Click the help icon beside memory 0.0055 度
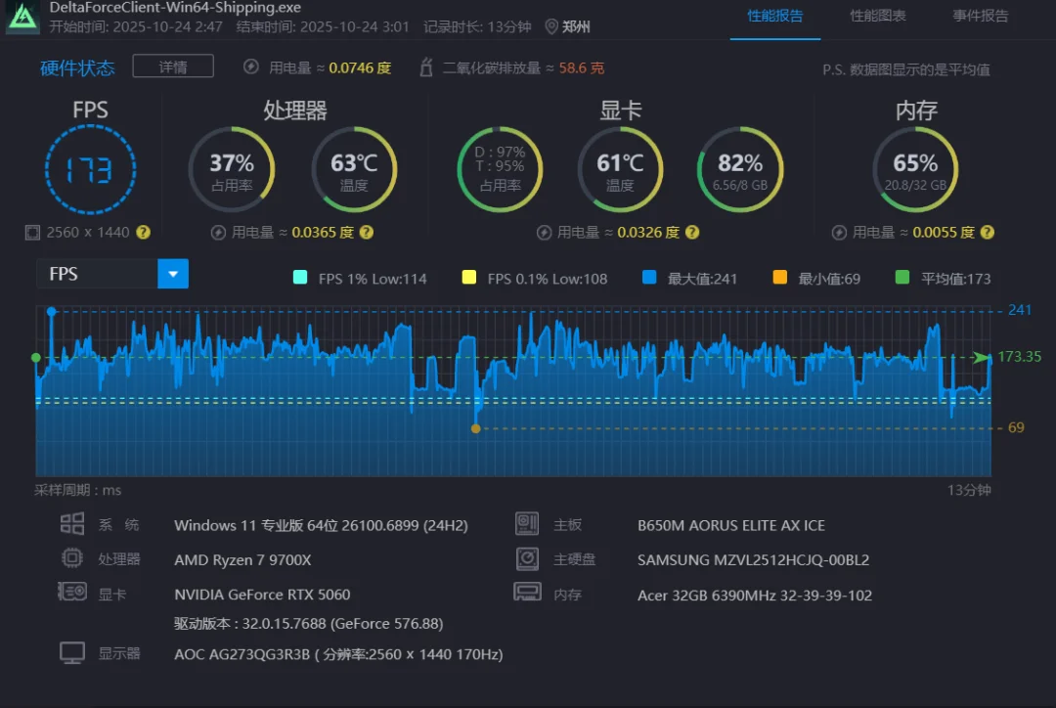The height and width of the screenshot is (708, 1056). coord(988,233)
